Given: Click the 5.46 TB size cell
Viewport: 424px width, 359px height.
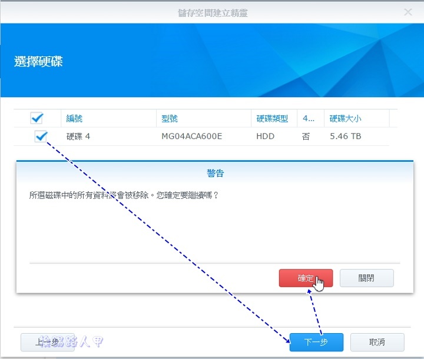Looking at the screenshot, I should pyautogui.click(x=345, y=137).
